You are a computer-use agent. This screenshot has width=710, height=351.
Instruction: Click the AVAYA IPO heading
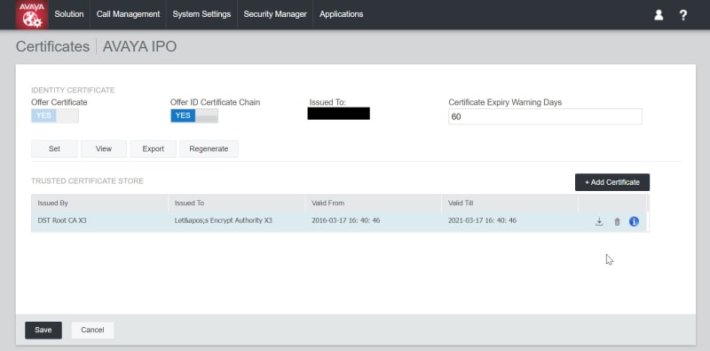(140, 47)
